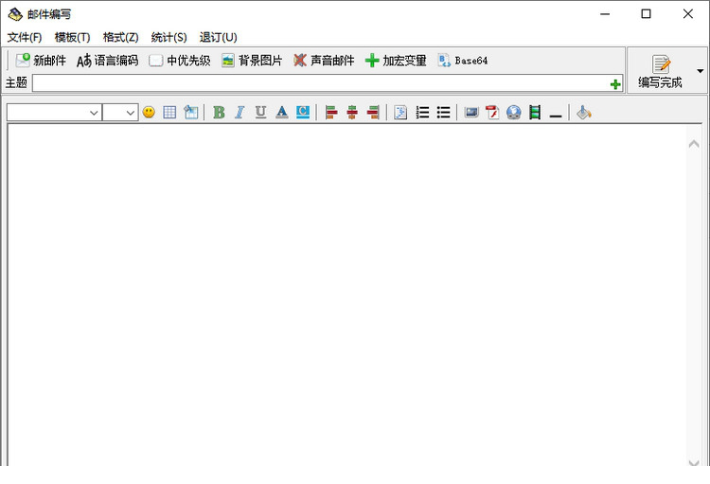Close the 邮件编写 window
The image size is (710, 484).
688,14
